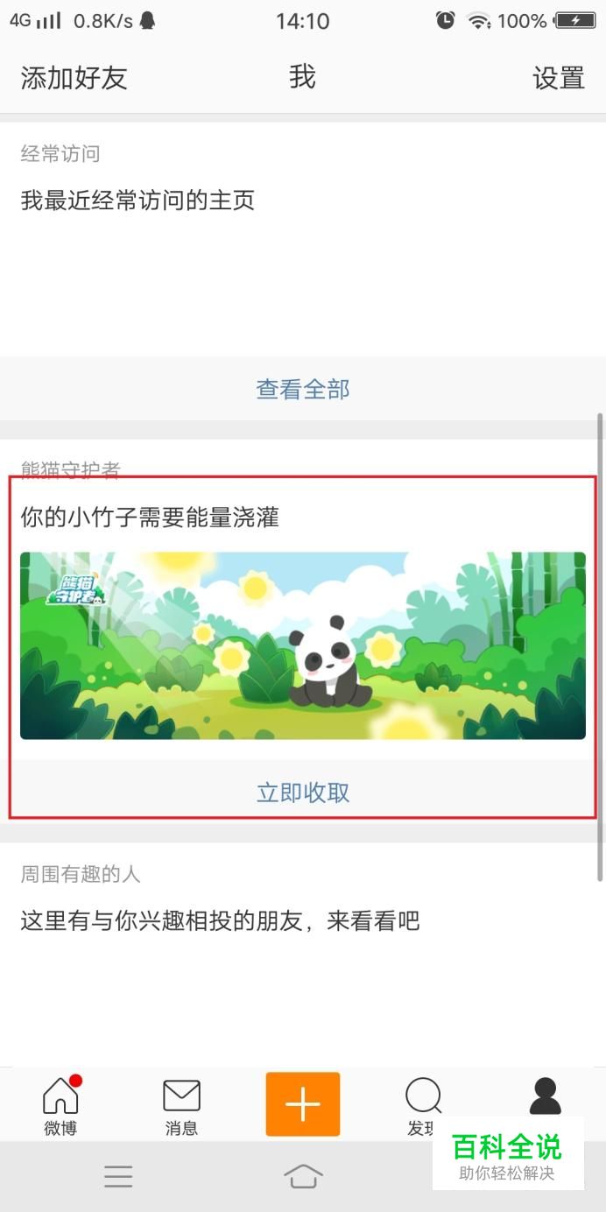Tap the Android menu navigation icon
This screenshot has width=606, height=1212.
(118, 1176)
